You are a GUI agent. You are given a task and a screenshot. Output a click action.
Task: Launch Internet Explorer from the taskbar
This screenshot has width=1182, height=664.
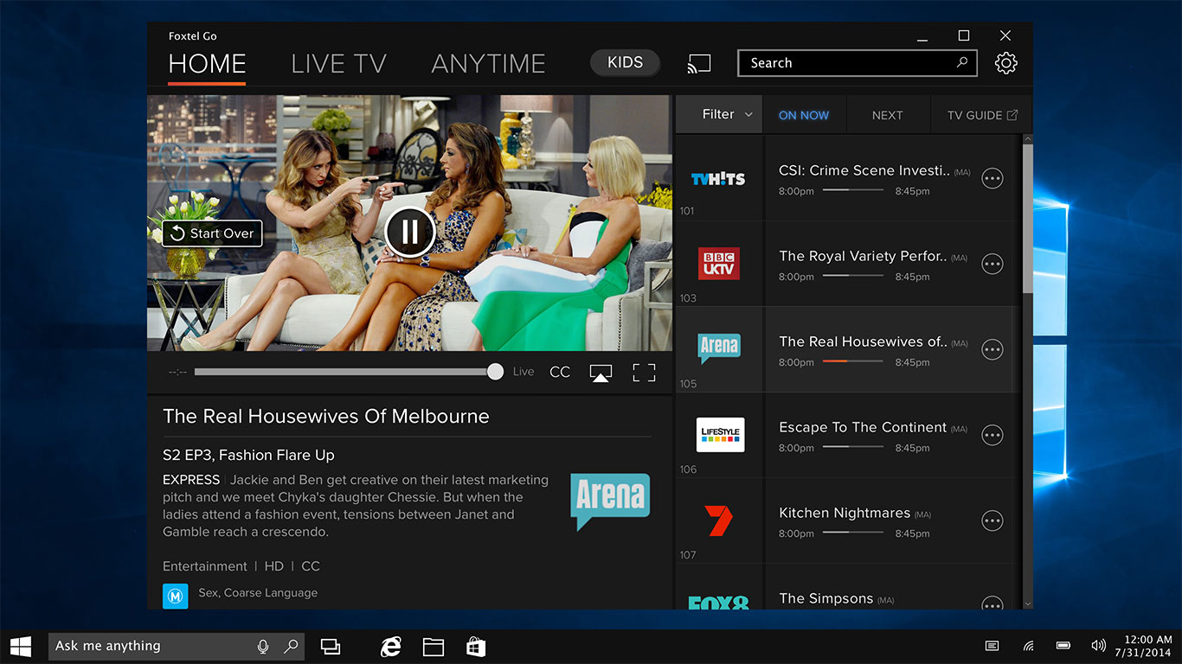click(x=391, y=646)
